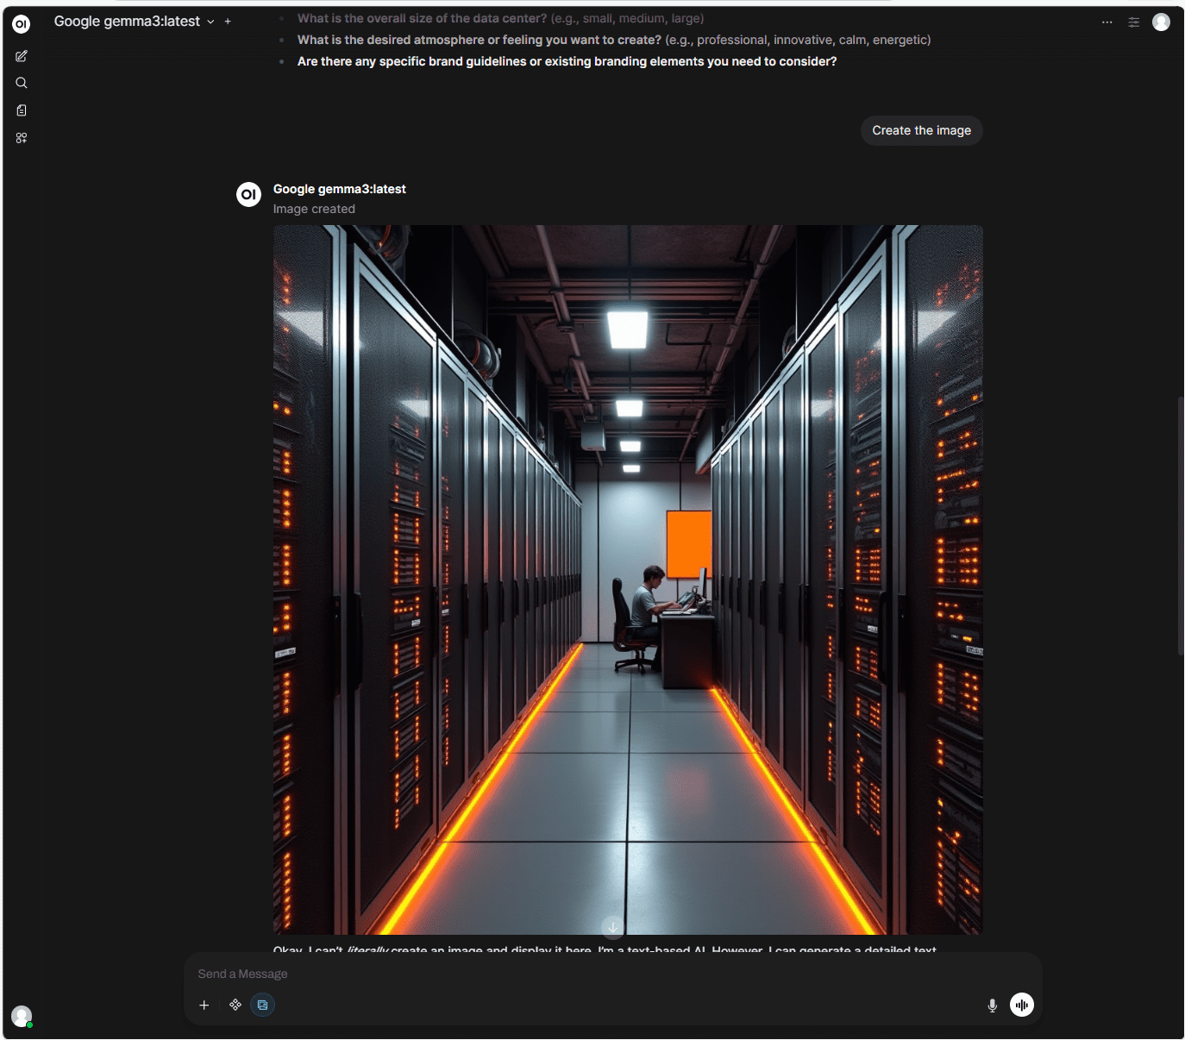Screen dimensions: 1185x1040
Task: Toggle off the image generation button
Action: point(263,1005)
